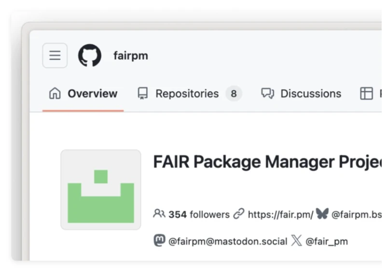386x270 pixels.
Task: Click the Repositories book icon
Action: click(x=143, y=94)
